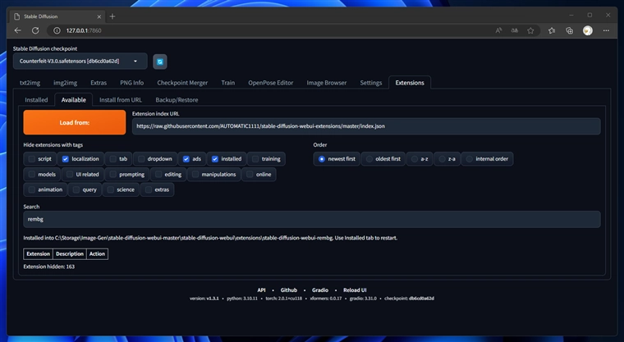Open the Collections icon

click(570, 30)
